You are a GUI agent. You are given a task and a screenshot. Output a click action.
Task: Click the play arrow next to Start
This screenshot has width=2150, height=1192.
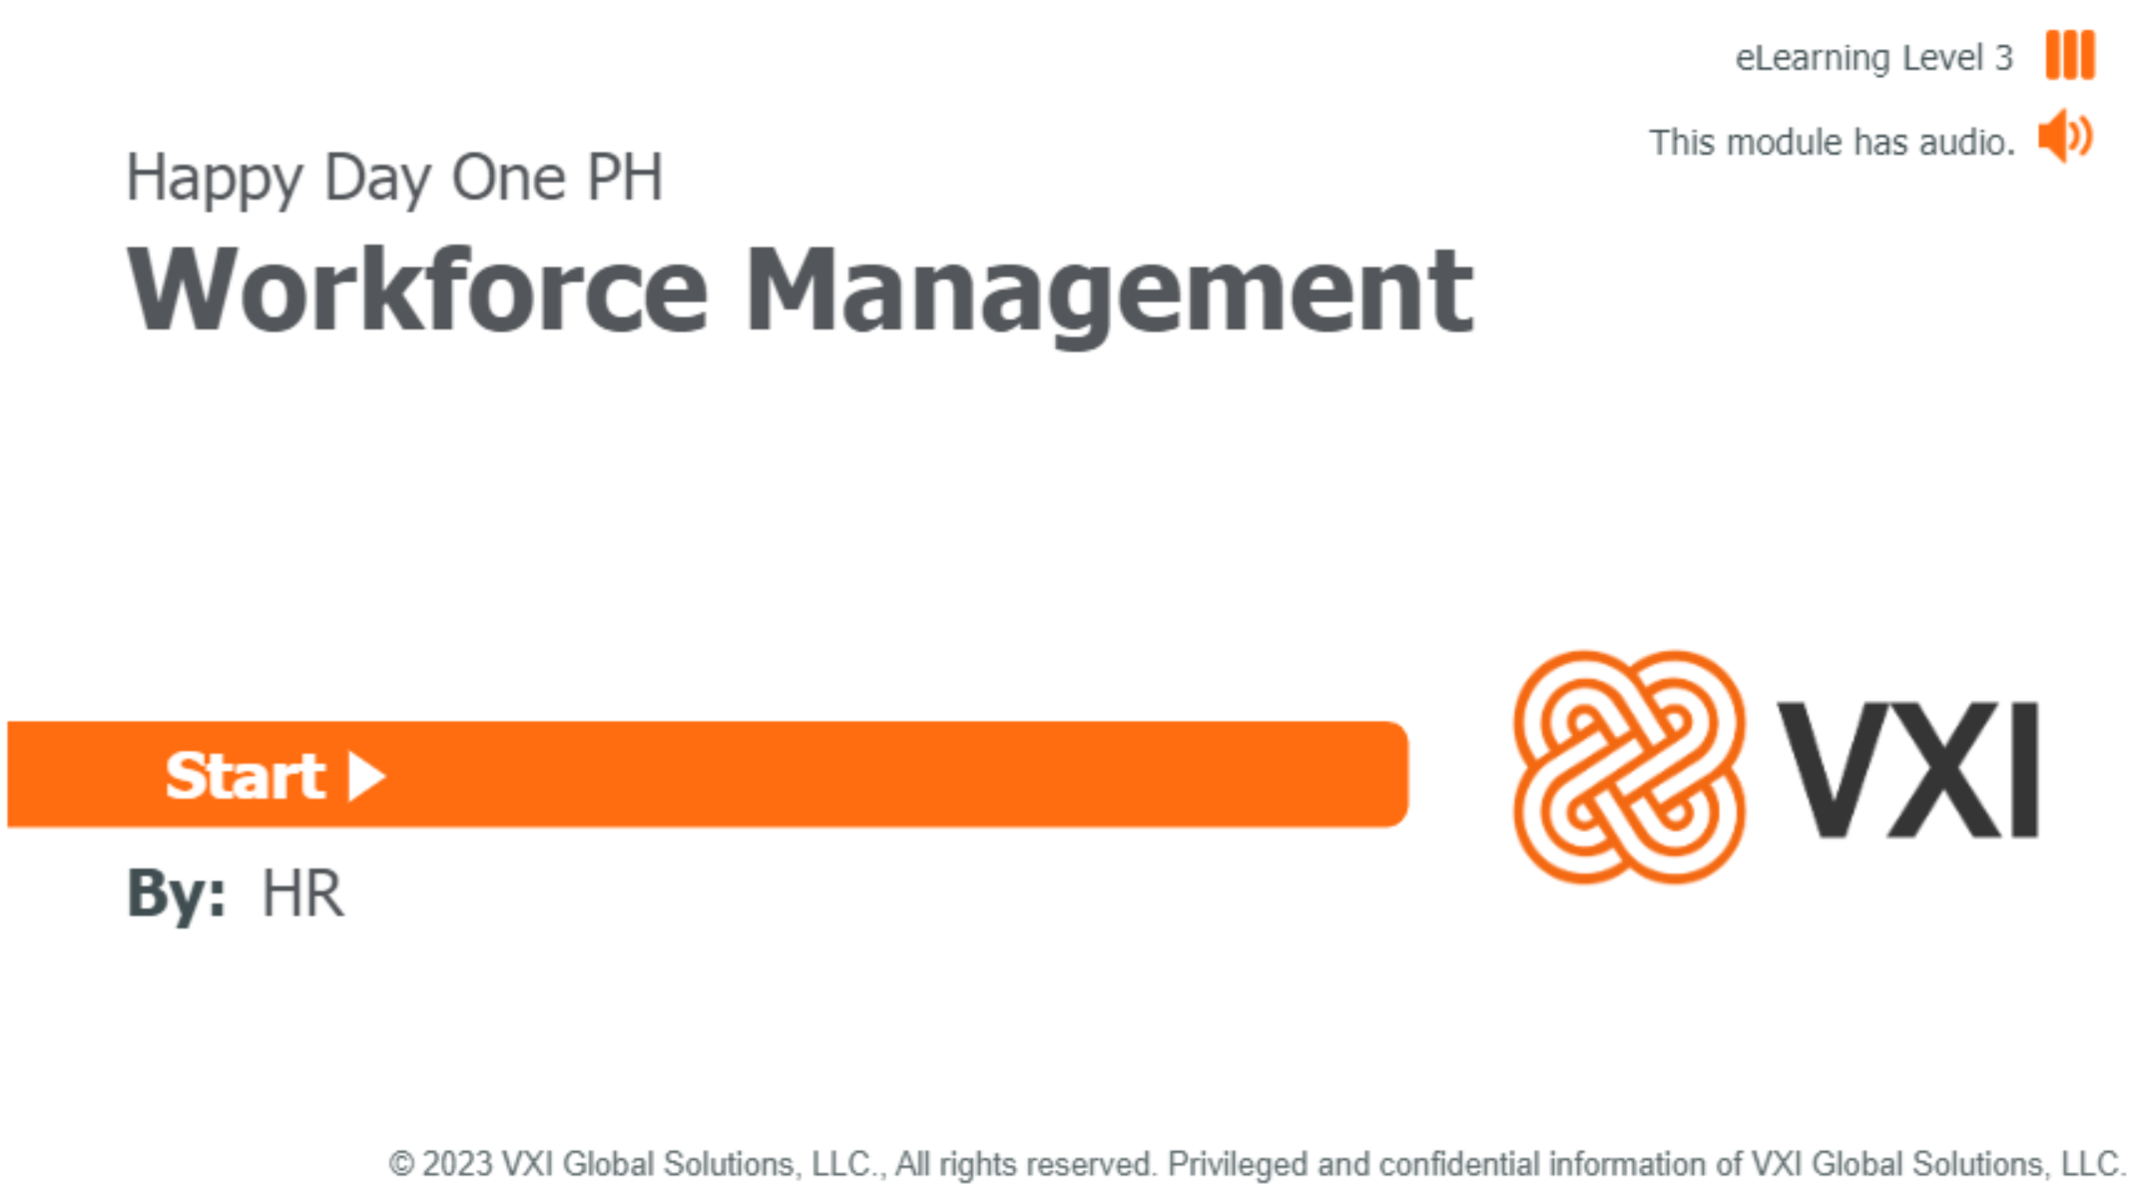366,776
